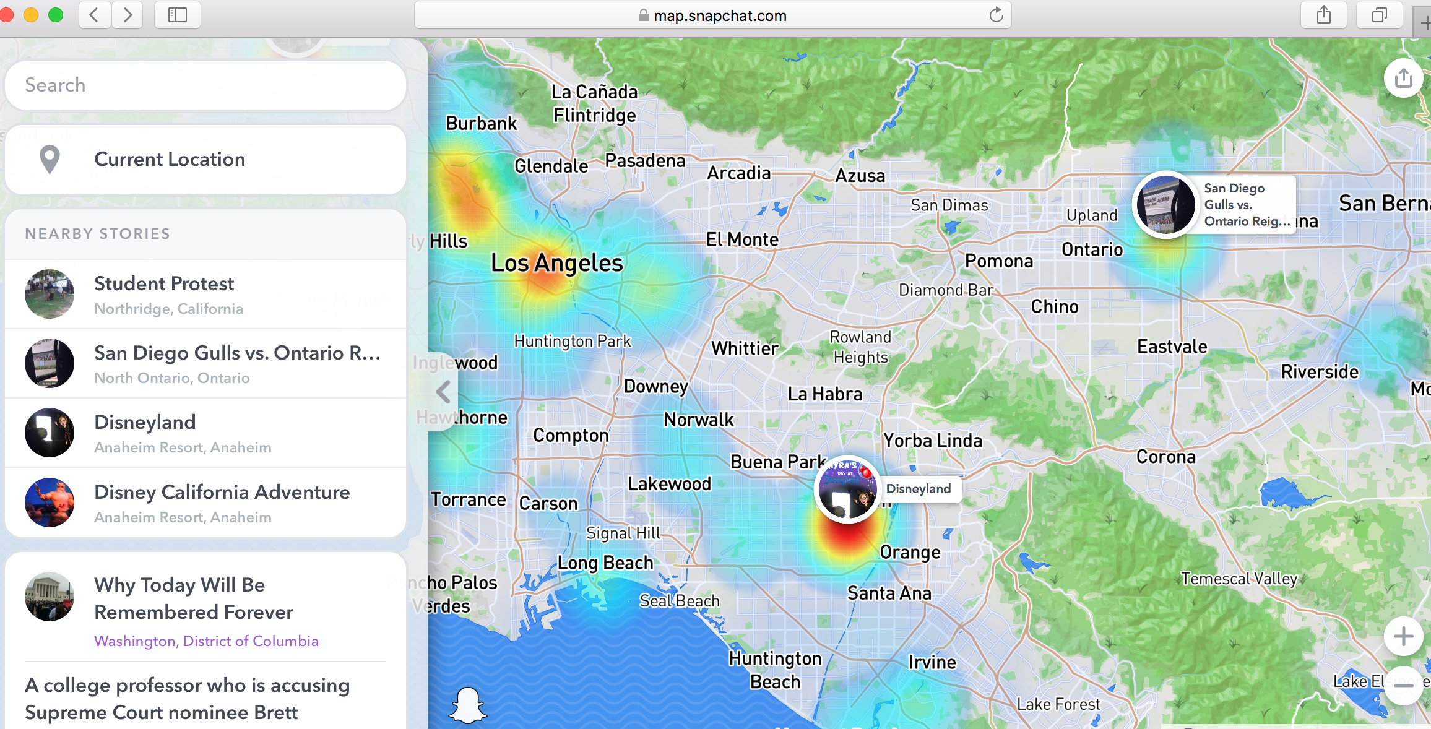1431x729 pixels.
Task: Click the Temescal Valley label
Action: coord(1239,579)
